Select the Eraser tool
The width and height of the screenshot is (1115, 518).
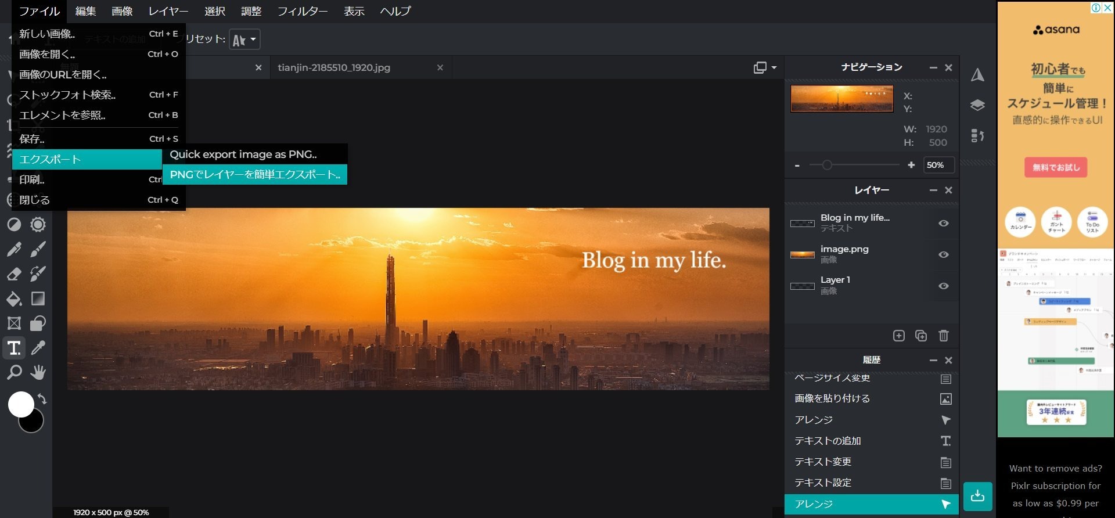(x=14, y=274)
